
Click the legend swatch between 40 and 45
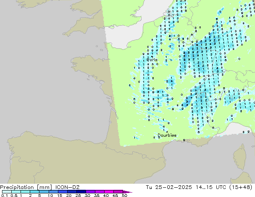tap(109, 192)
